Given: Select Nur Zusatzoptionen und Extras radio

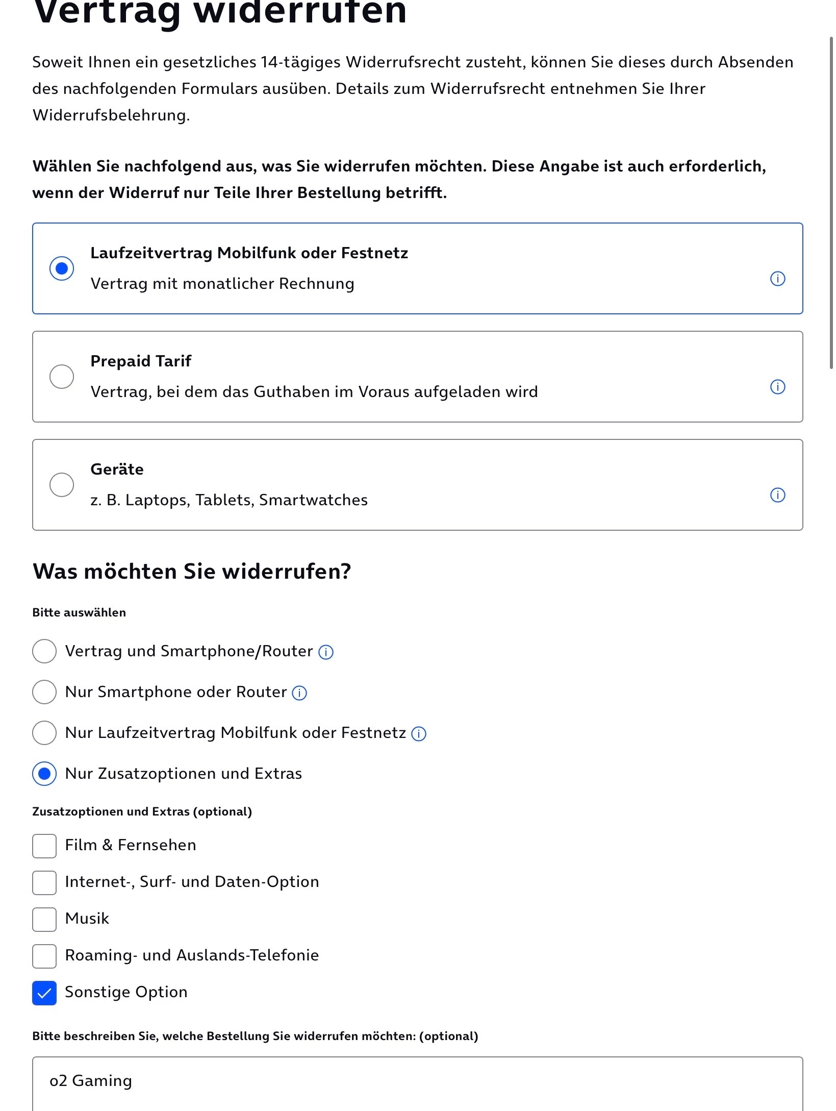Looking at the screenshot, I should pos(44,774).
